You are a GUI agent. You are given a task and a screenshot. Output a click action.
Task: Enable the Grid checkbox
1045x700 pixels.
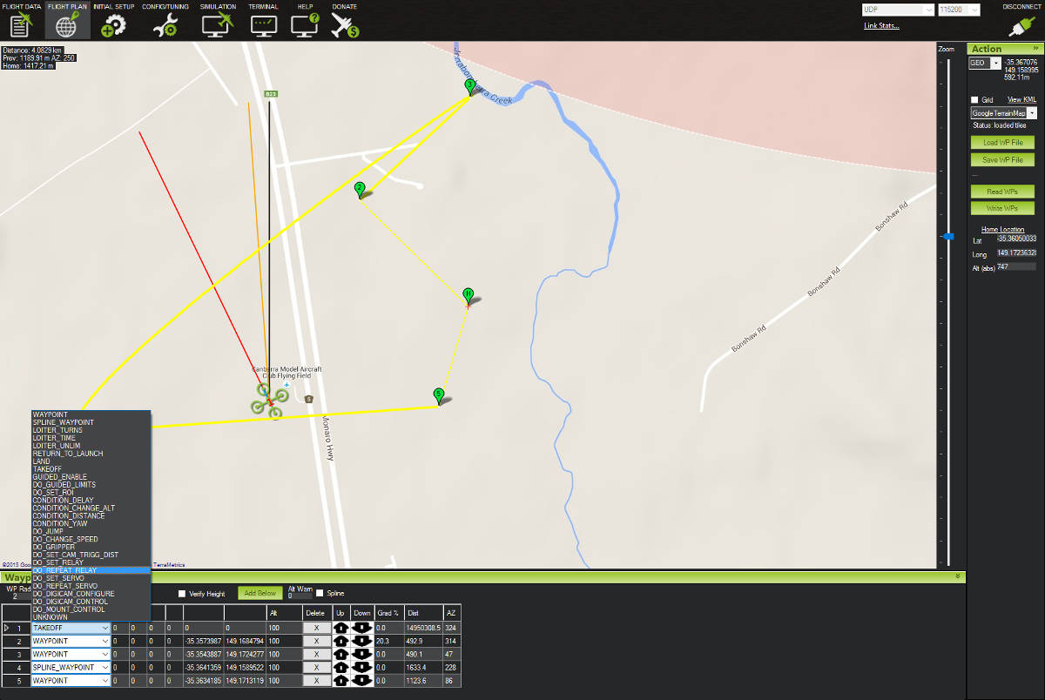(975, 100)
